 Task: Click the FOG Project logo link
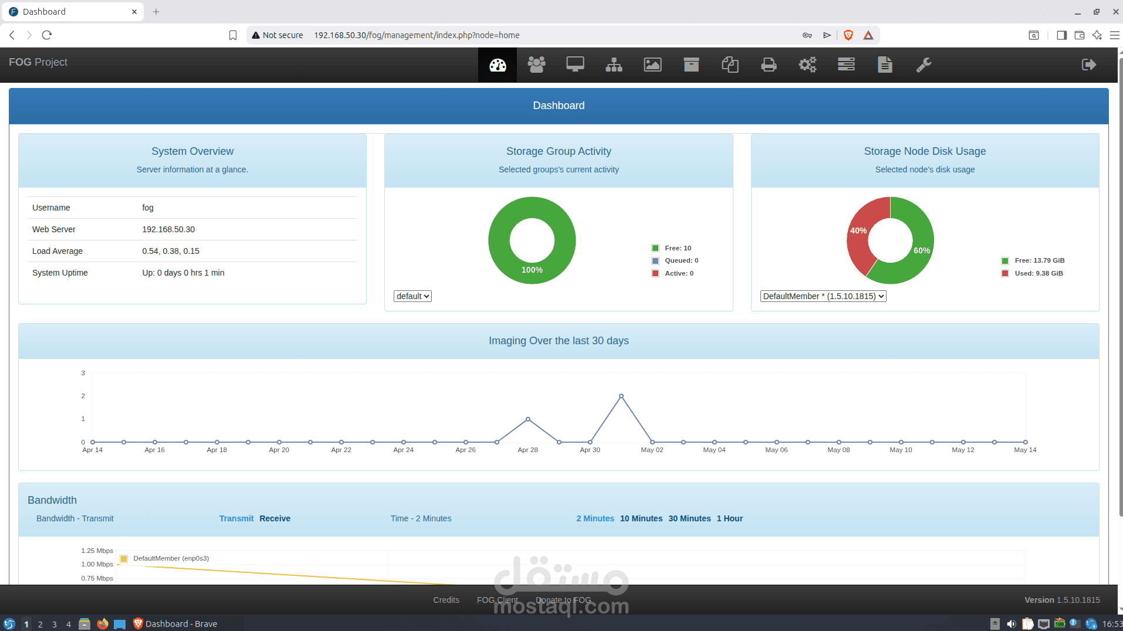tap(38, 62)
